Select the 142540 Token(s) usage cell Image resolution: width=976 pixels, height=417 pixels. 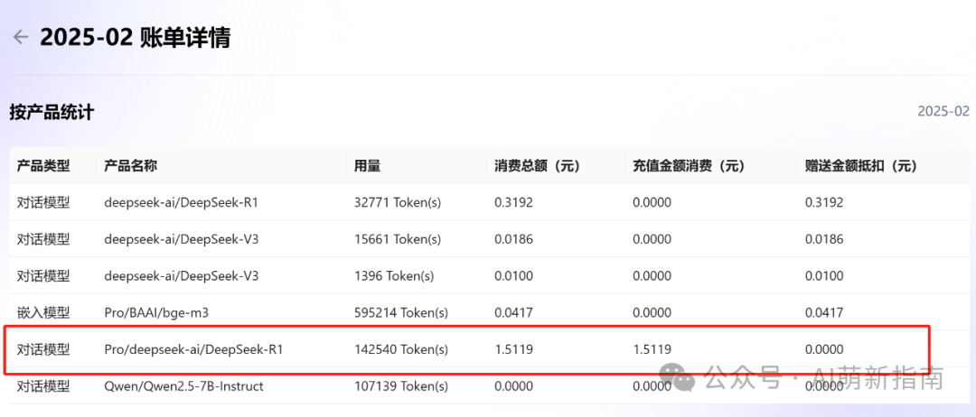[x=400, y=349]
